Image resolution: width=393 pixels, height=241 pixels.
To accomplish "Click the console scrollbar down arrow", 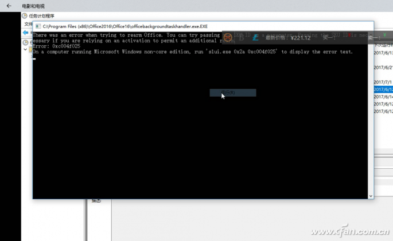I will pyautogui.click(x=371, y=196).
